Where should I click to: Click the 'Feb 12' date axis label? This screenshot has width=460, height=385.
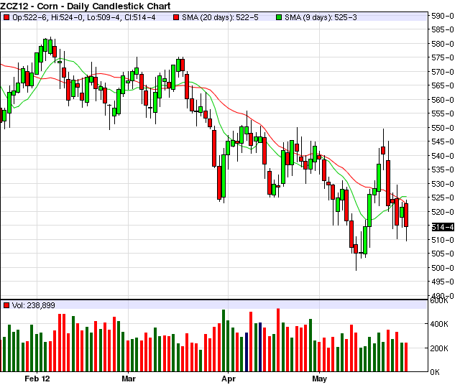[x=37, y=379]
